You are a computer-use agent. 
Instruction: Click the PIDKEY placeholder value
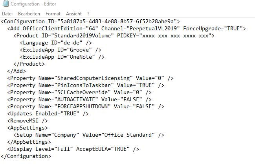175,36
